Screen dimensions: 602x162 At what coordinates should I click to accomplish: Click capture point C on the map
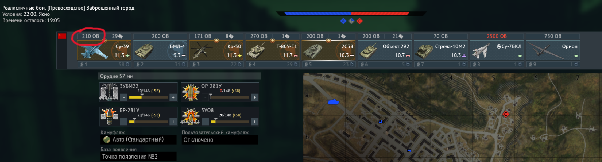coord(505,114)
